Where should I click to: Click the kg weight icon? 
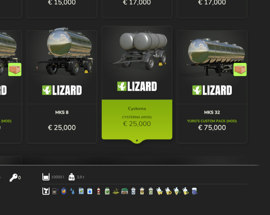tap(71, 177)
